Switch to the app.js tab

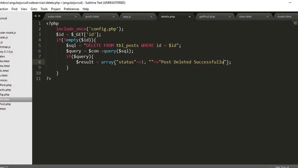[127, 17]
